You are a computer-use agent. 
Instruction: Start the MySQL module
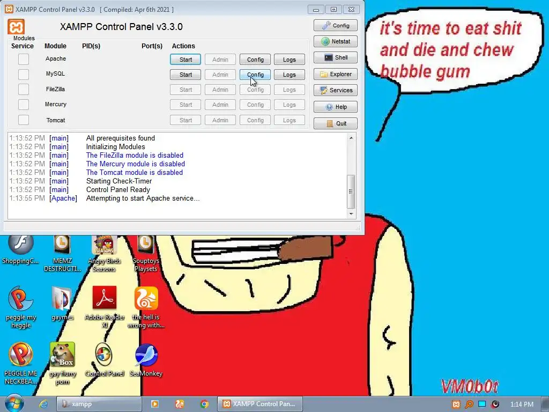(186, 75)
